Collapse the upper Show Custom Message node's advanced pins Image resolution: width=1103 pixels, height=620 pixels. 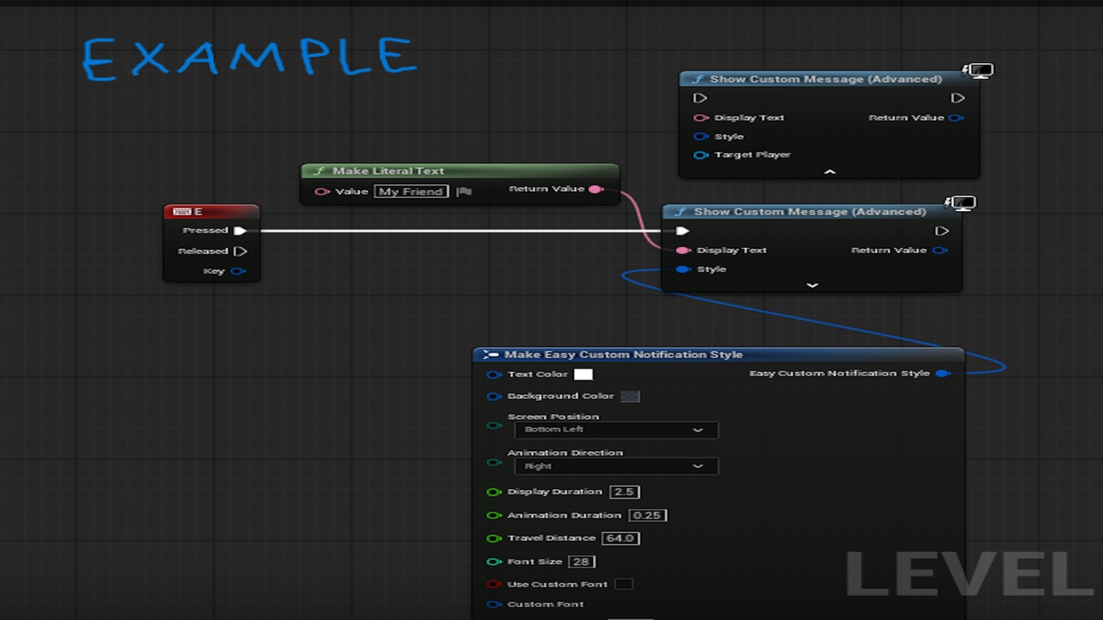[830, 172]
